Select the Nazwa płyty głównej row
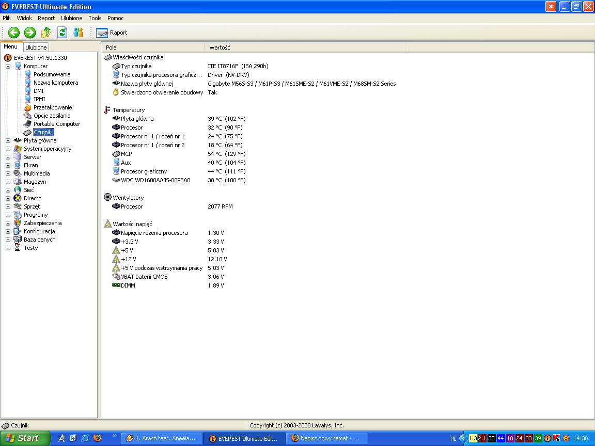 pyautogui.click(x=254, y=84)
